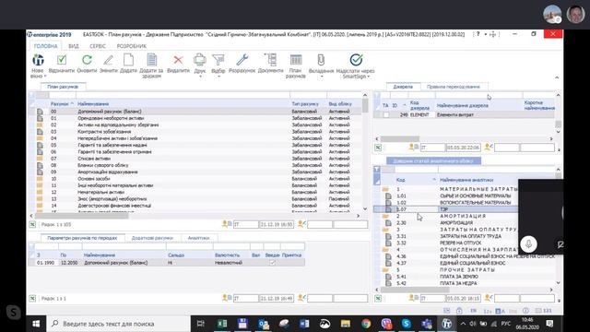Sort by the Рахунок column header

click(62, 104)
